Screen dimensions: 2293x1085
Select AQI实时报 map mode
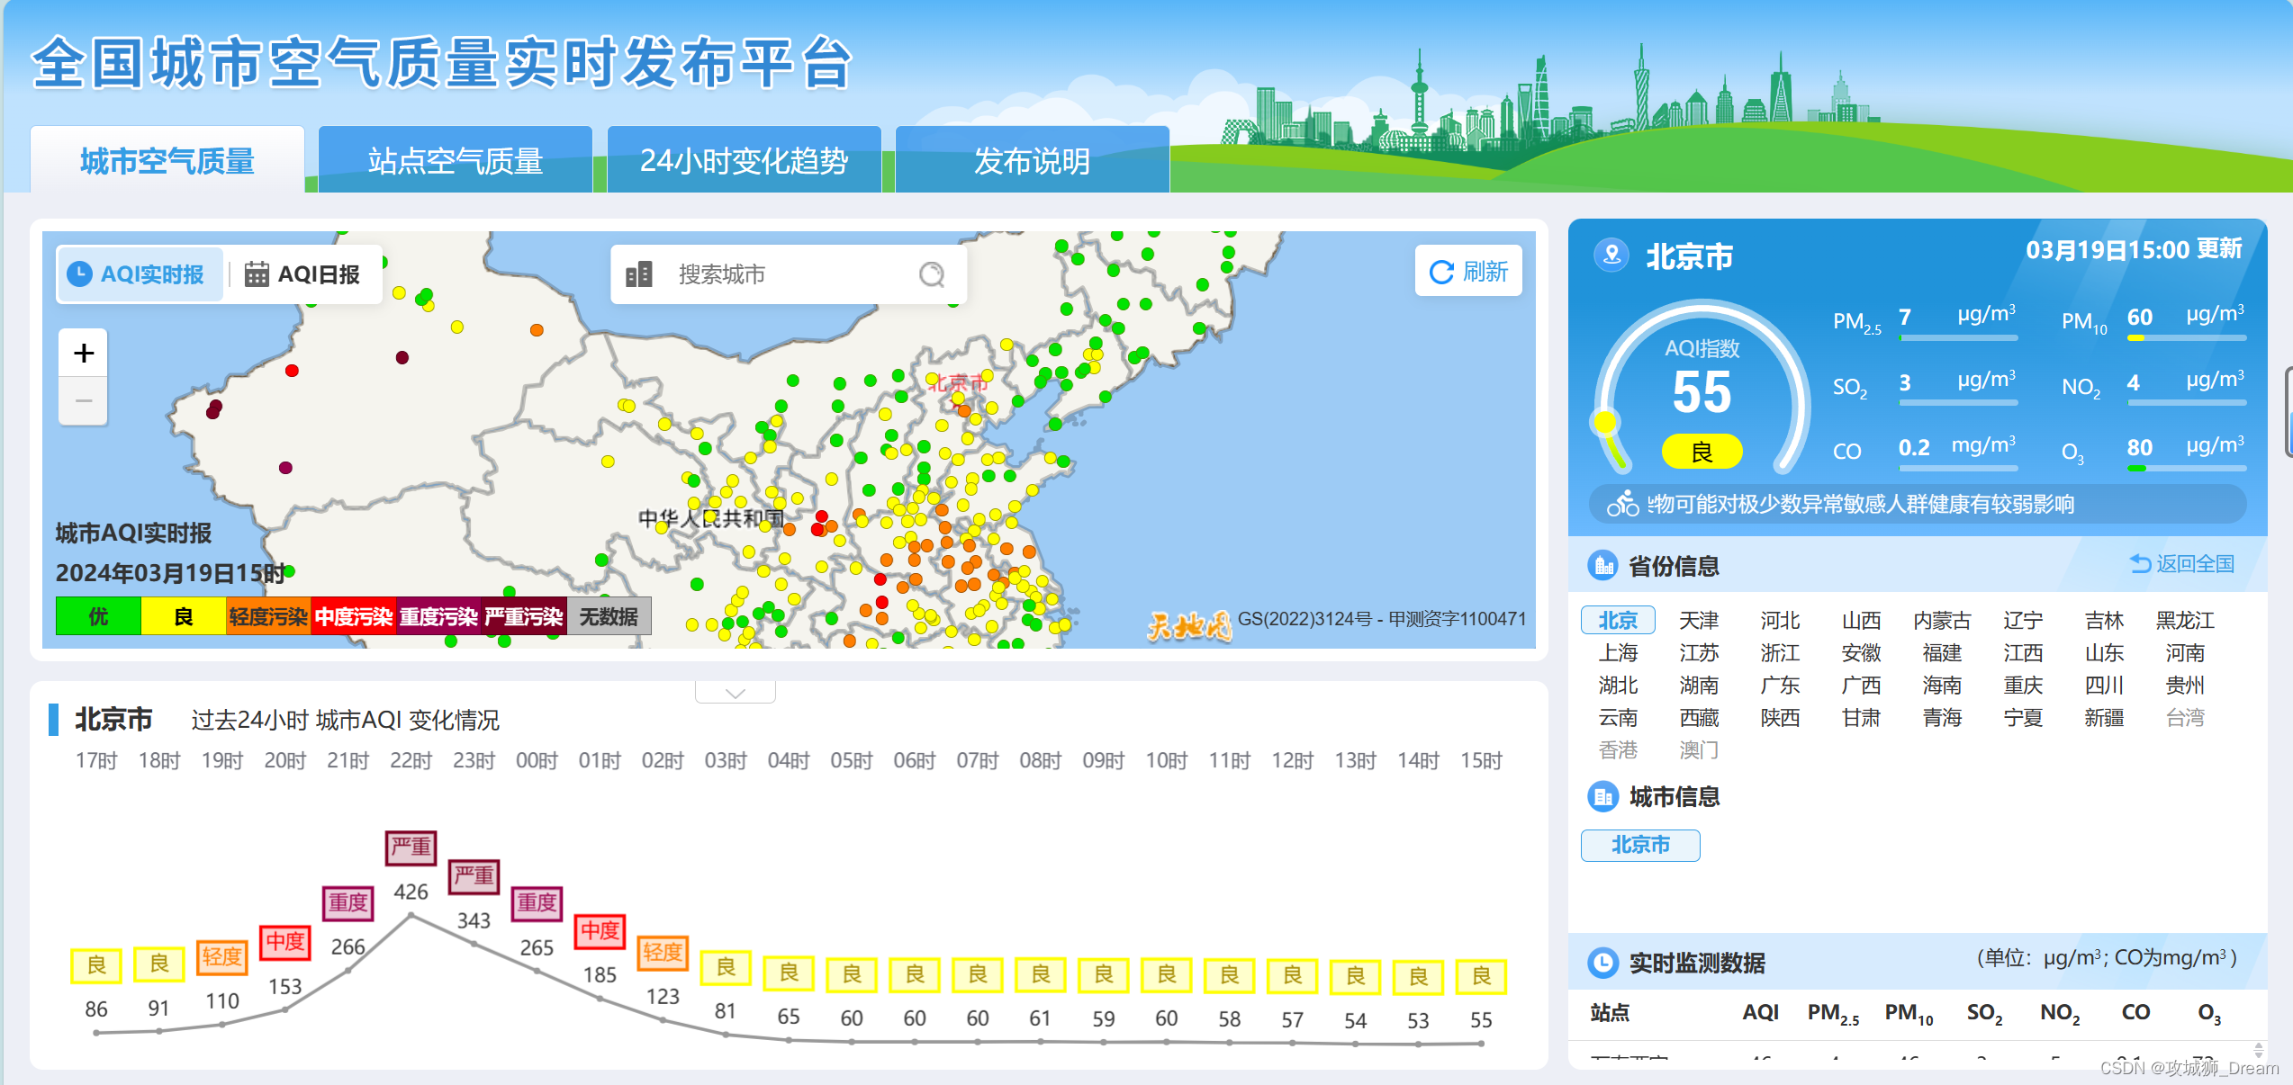coord(140,274)
